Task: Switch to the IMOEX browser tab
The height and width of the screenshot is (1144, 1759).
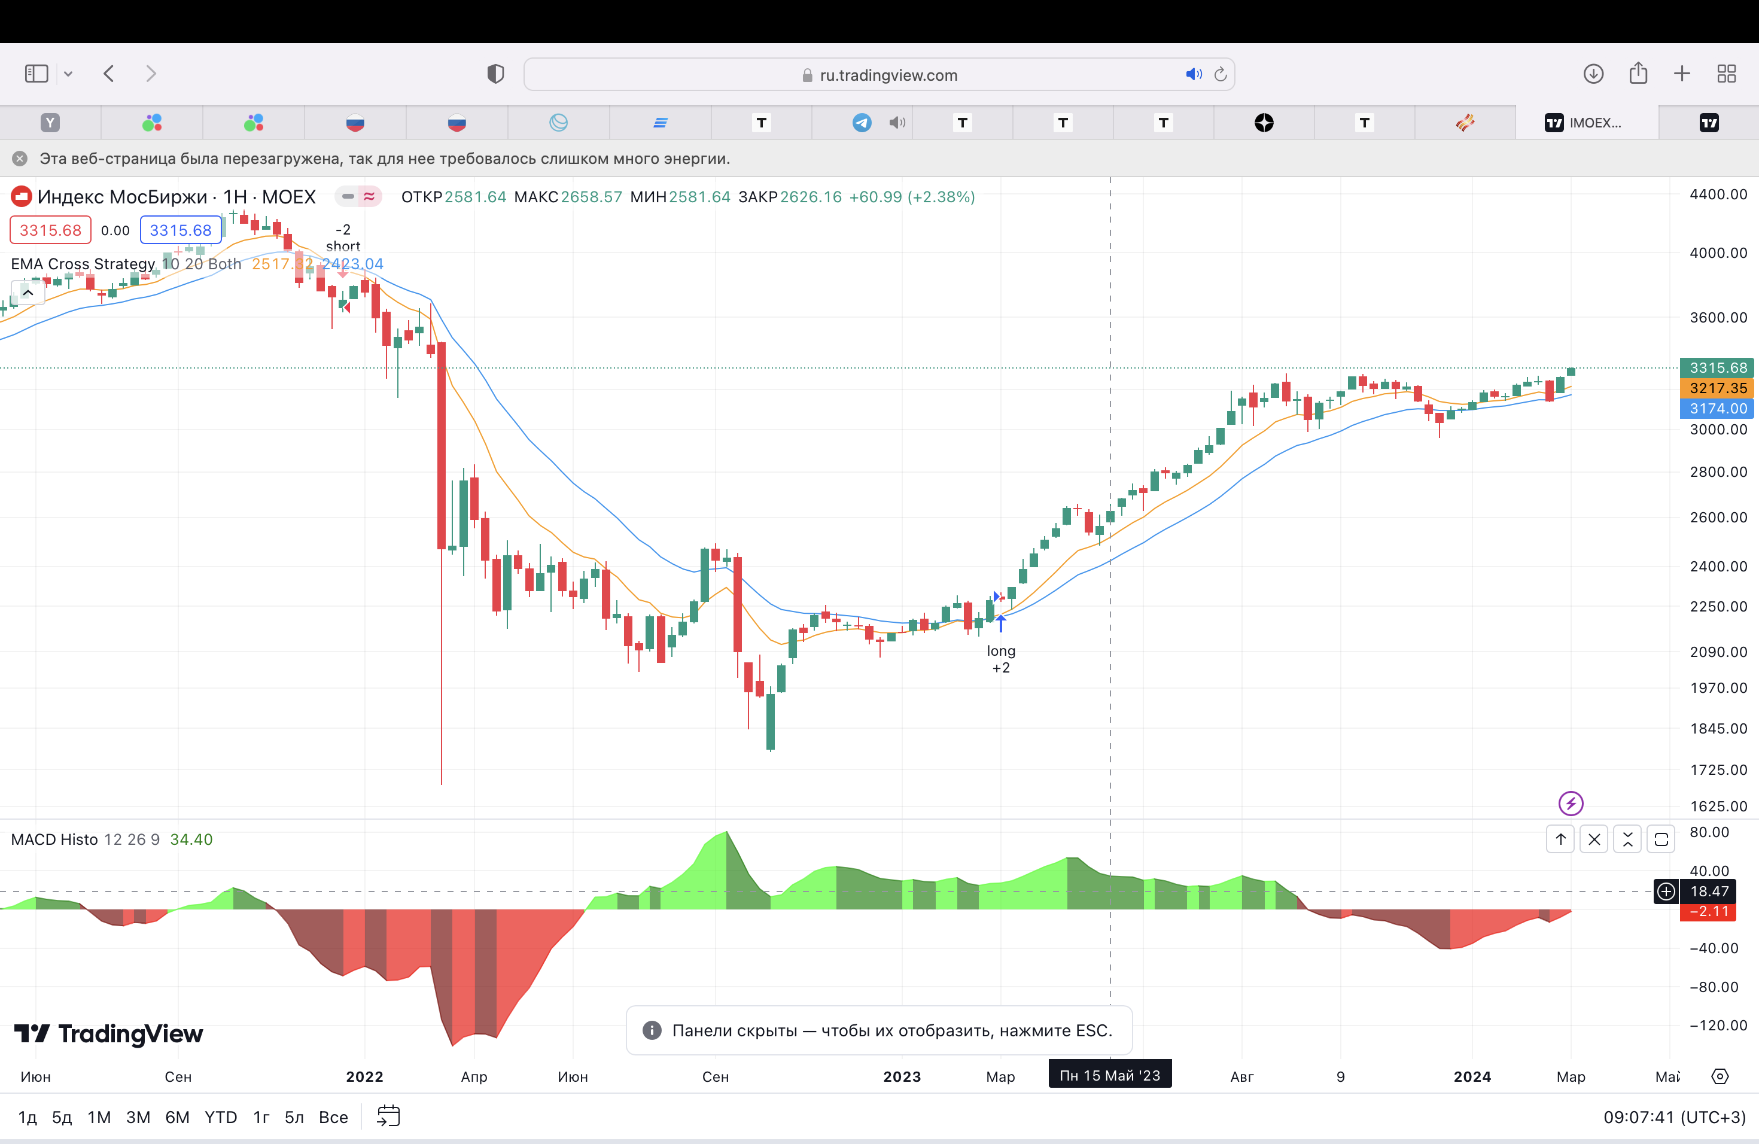Action: [x=1585, y=123]
